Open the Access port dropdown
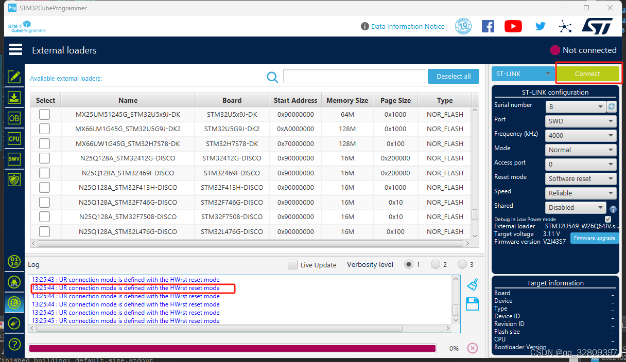 coord(581,164)
